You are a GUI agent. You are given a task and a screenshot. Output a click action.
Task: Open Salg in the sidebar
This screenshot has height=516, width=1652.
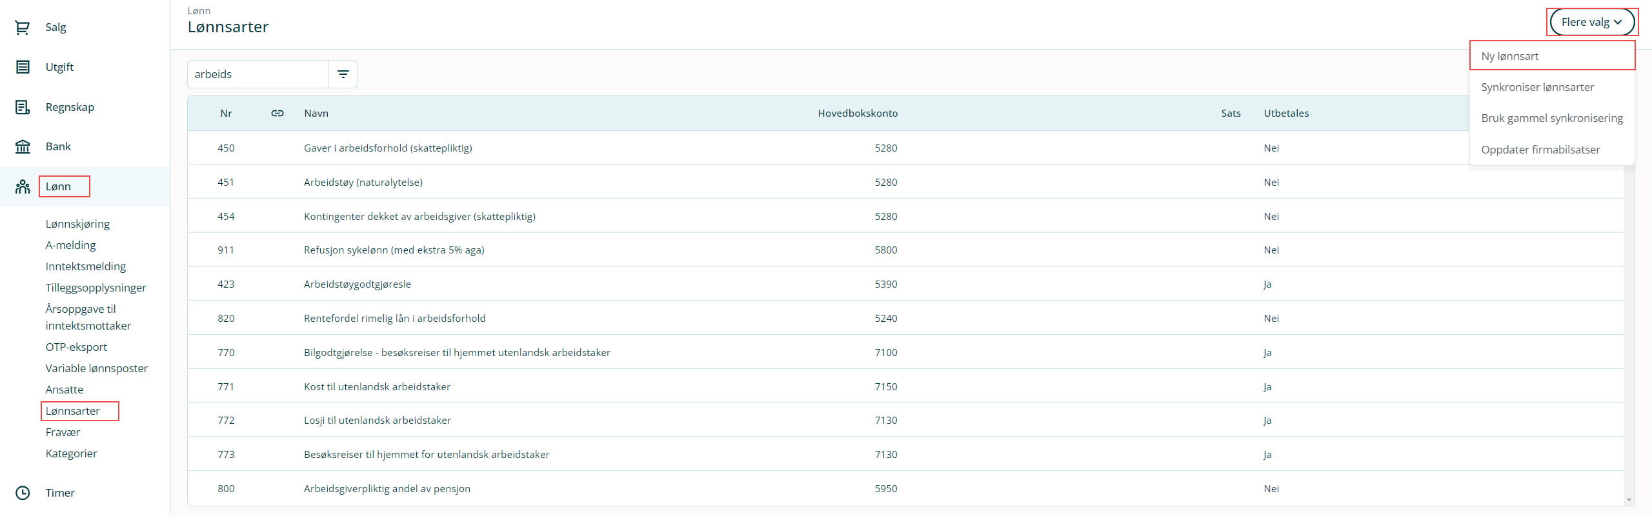pos(55,27)
